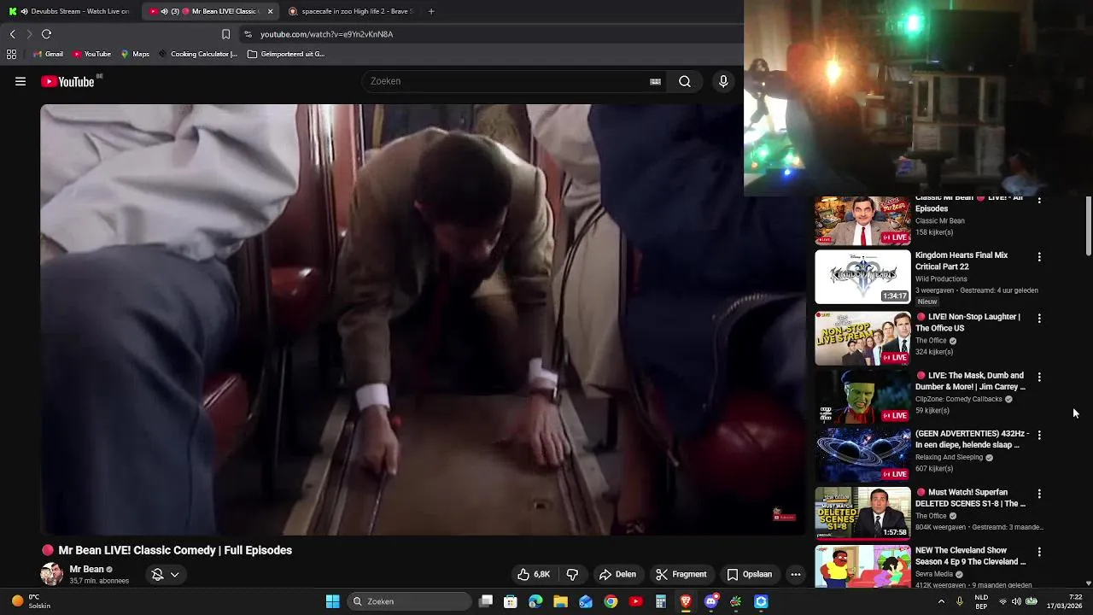Mute the Devubbs Stream tab audio icon
Viewport: 1093px width, 615px height.
(x=23, y=11)
